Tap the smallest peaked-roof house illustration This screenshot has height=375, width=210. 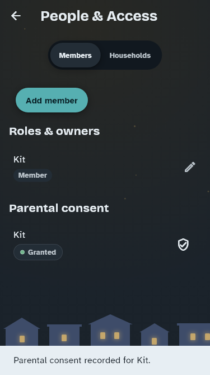coord(155,335)
